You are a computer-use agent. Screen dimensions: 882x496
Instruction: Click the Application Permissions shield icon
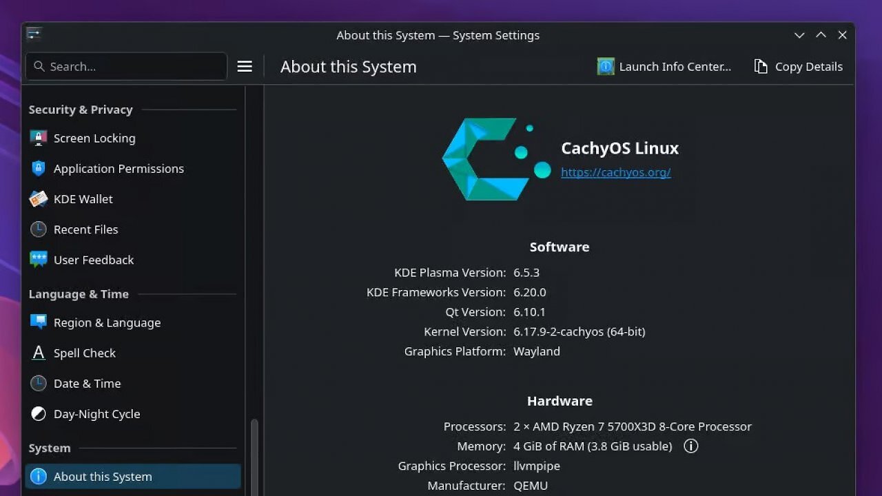pos(39,168)
